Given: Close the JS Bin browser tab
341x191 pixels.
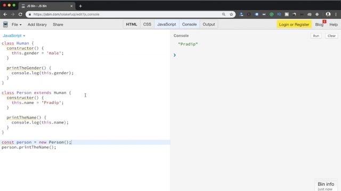Looking at the screenshot, I should pos(71,6).
